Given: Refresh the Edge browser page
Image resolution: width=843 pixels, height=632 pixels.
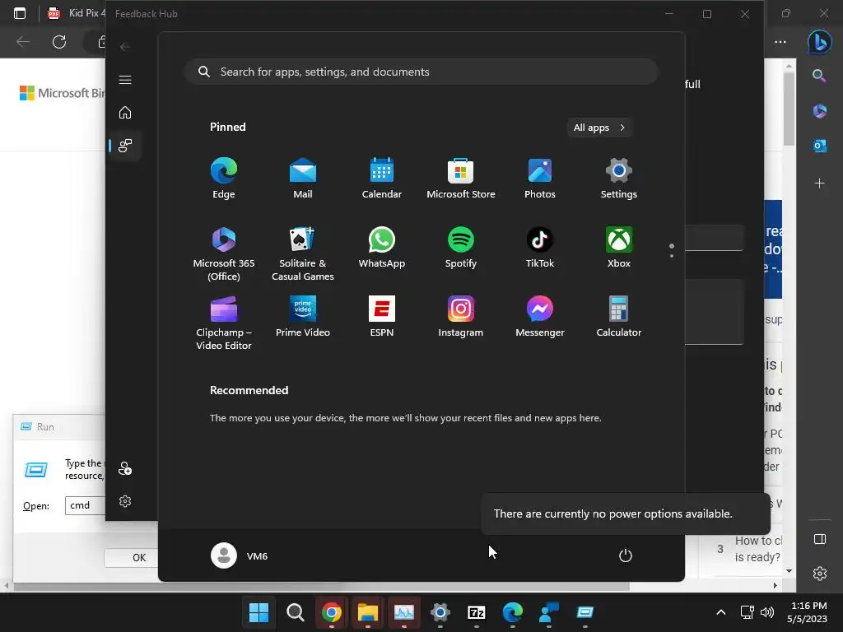Looking at the screenshot, I should 59,42.
